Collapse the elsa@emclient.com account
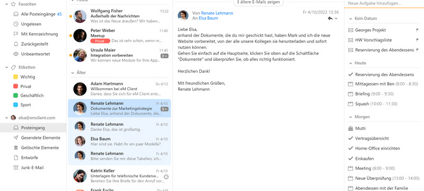The height and width of the screenshot is (191, 424). tap(6, 118)
